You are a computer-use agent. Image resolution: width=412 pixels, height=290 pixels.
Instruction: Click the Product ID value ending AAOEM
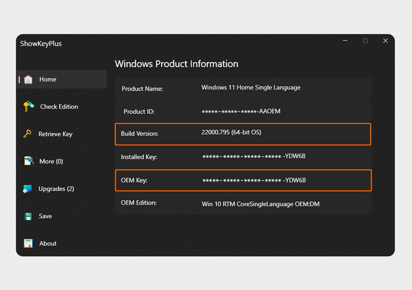pyautogui.click(x=241, y=111)
